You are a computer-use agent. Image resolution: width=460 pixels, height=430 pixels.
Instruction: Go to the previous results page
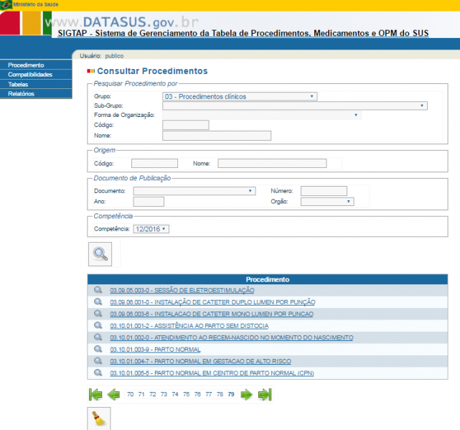point(113,395)
